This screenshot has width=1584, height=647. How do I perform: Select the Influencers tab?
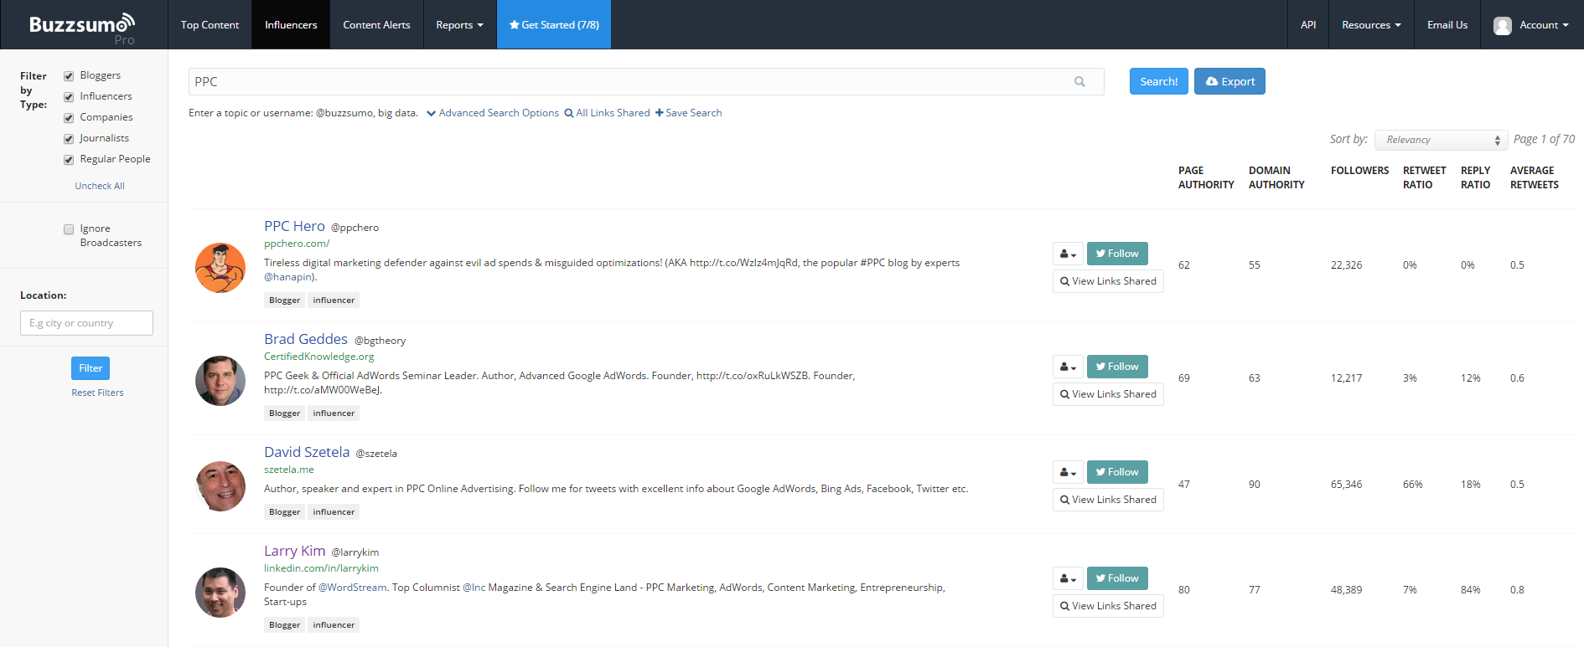click(291, 25)
